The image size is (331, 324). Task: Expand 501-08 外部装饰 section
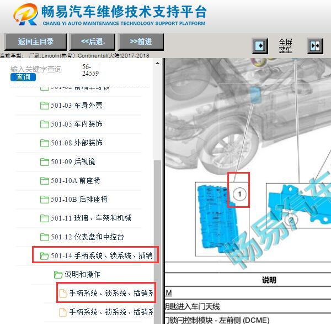pos(77,143)
